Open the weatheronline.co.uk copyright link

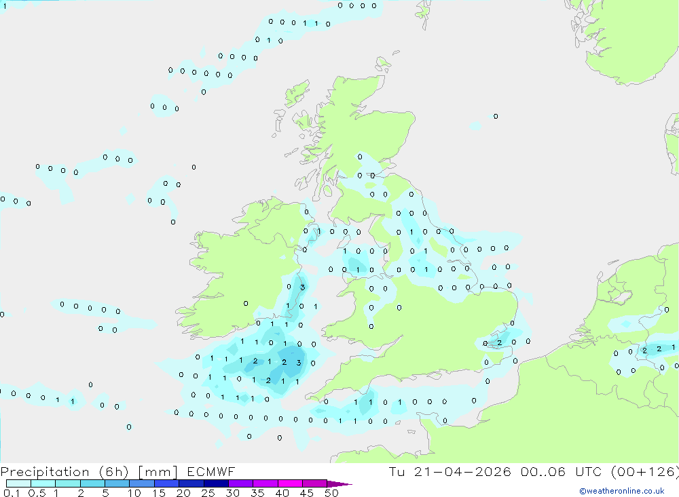click(622, 491)
